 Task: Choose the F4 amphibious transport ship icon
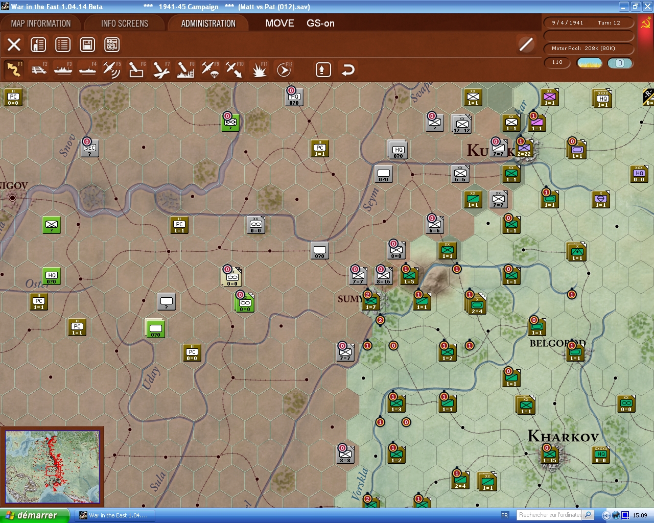pyautogui.click(x=87, y=69)
